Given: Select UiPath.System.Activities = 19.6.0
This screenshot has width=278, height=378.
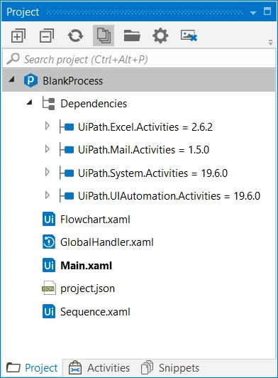Looking at the screenshot, I should pyautogui.click(x=152, y=173).
